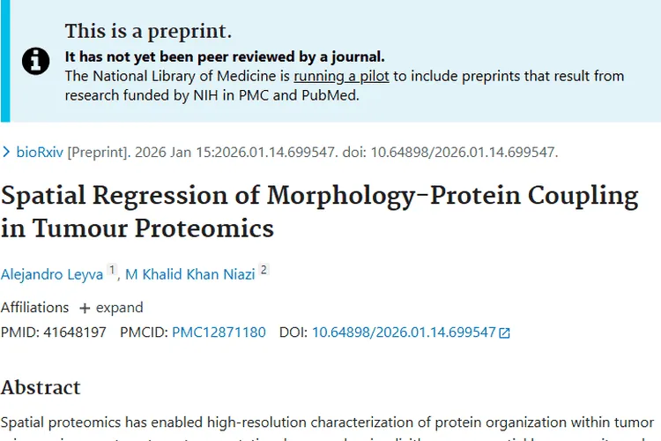
Task: Click superscript 1 after Alejandro Leyva
Action: [112, 271]
